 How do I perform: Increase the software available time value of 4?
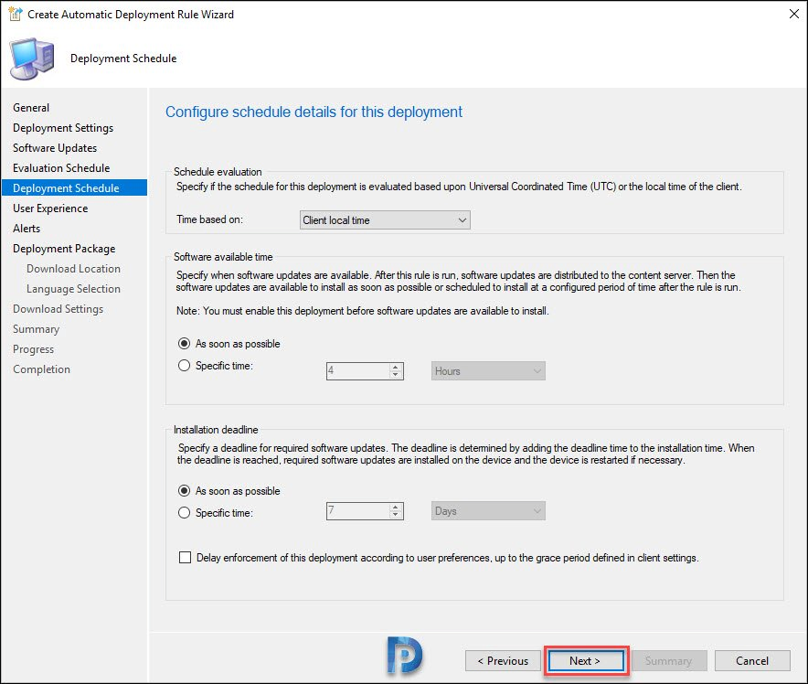[x=395, y=367]
